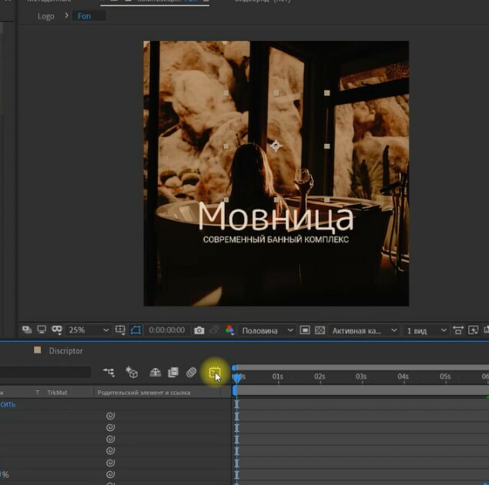Open the Половина resolution dropdown
This screenshot has height=485, width=489.
[267, 330]
